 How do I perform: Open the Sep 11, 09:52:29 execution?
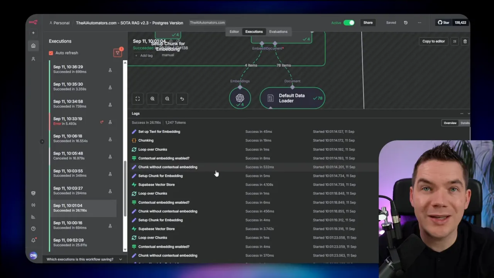tap(83, 242)
